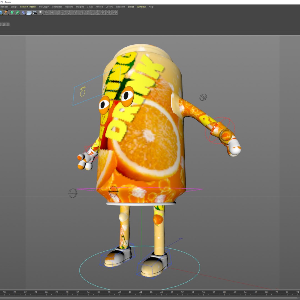Open the Pipeline menu
This screenshot has width=300, height=300.
pos(69,7)
